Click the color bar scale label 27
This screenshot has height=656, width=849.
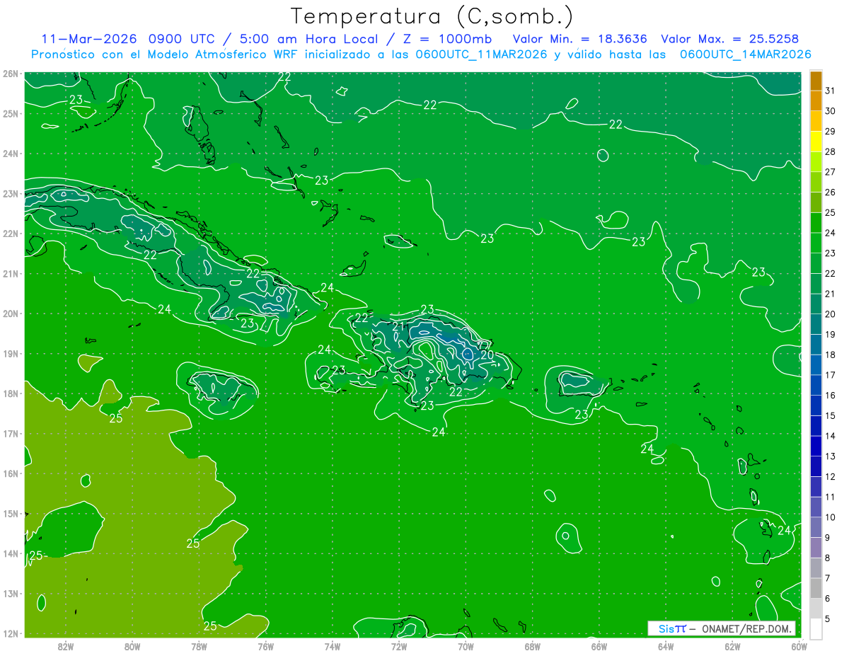point(830,172)
